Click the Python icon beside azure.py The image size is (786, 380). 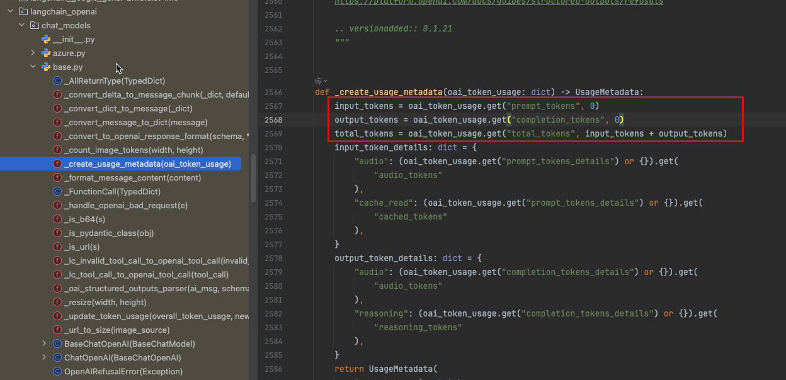[46, 53]
